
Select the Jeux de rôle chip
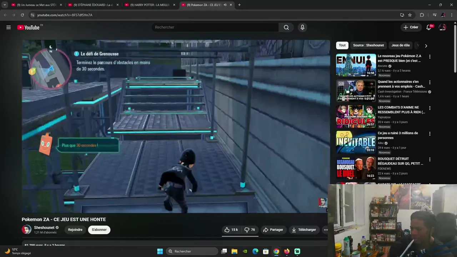click(401, 45)
